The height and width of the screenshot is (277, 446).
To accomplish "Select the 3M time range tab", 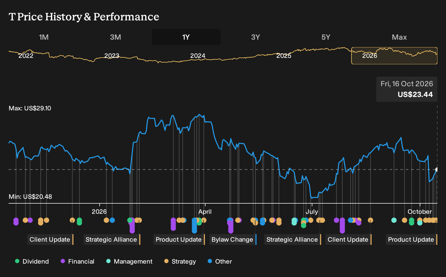I will [115, 37].
